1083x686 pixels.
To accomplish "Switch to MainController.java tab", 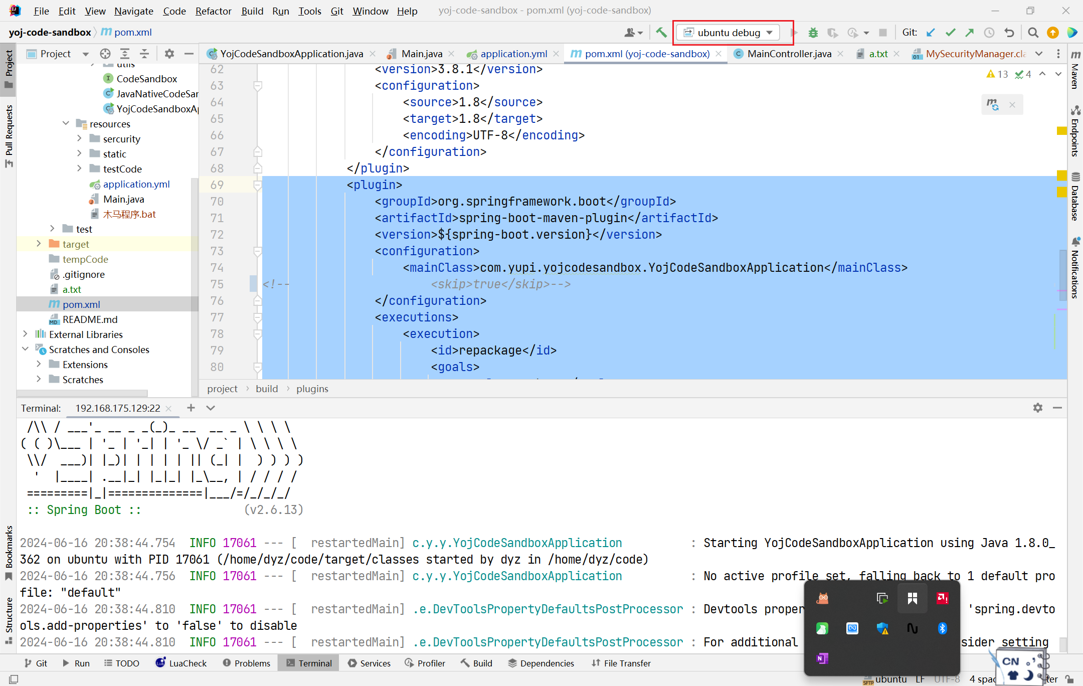I will pos(789,54).
